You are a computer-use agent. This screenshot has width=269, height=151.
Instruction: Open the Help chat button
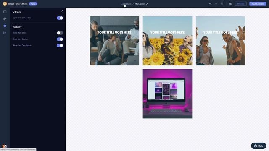click(x=258, y=146)
